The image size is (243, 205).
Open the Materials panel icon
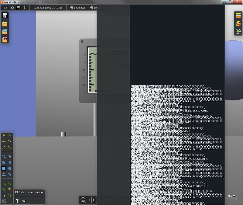point(238,16)
